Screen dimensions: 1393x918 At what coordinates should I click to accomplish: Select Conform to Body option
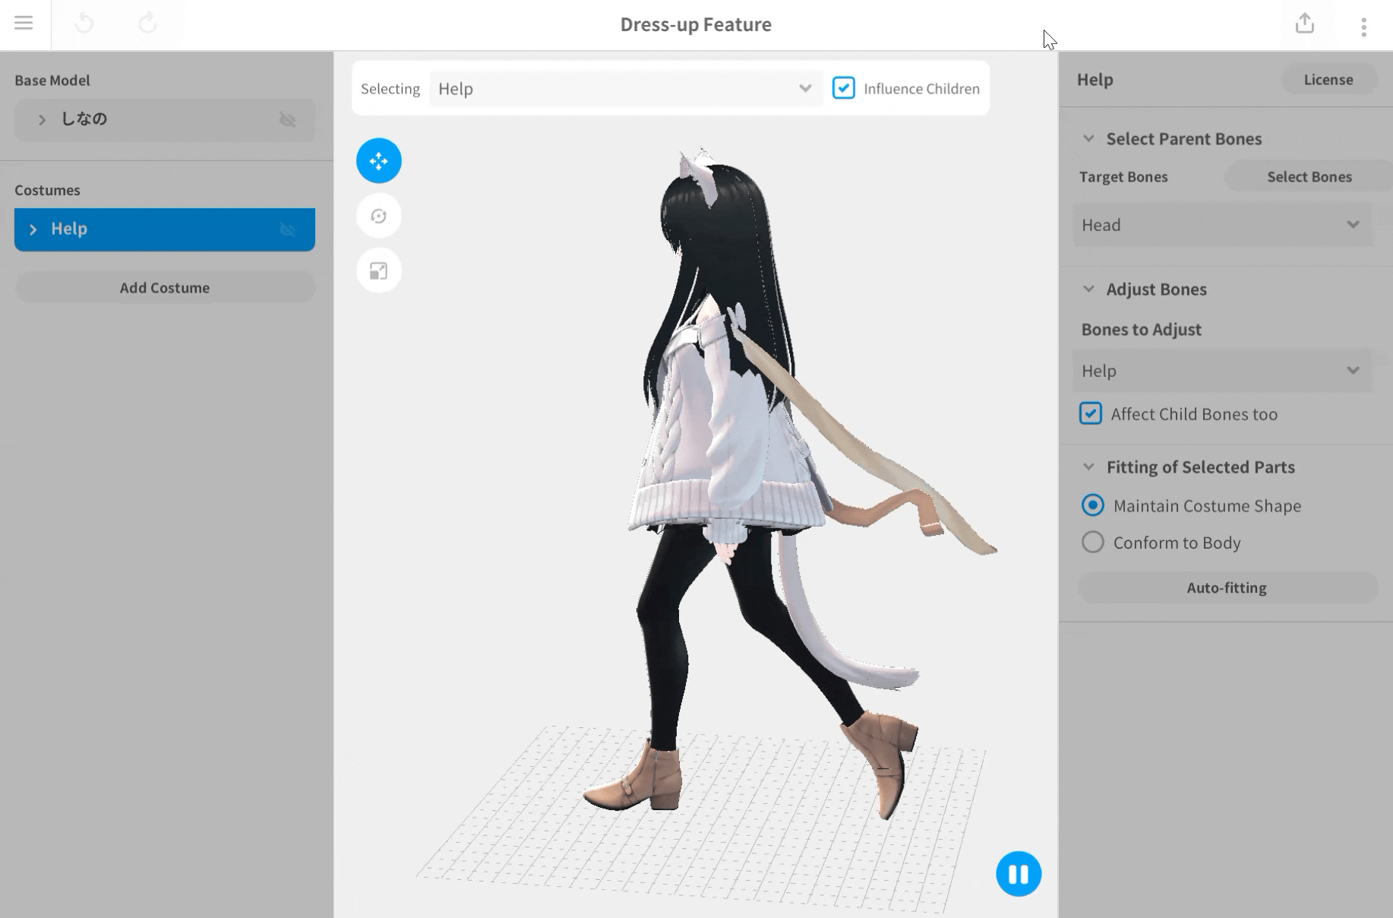(1092, 542)
